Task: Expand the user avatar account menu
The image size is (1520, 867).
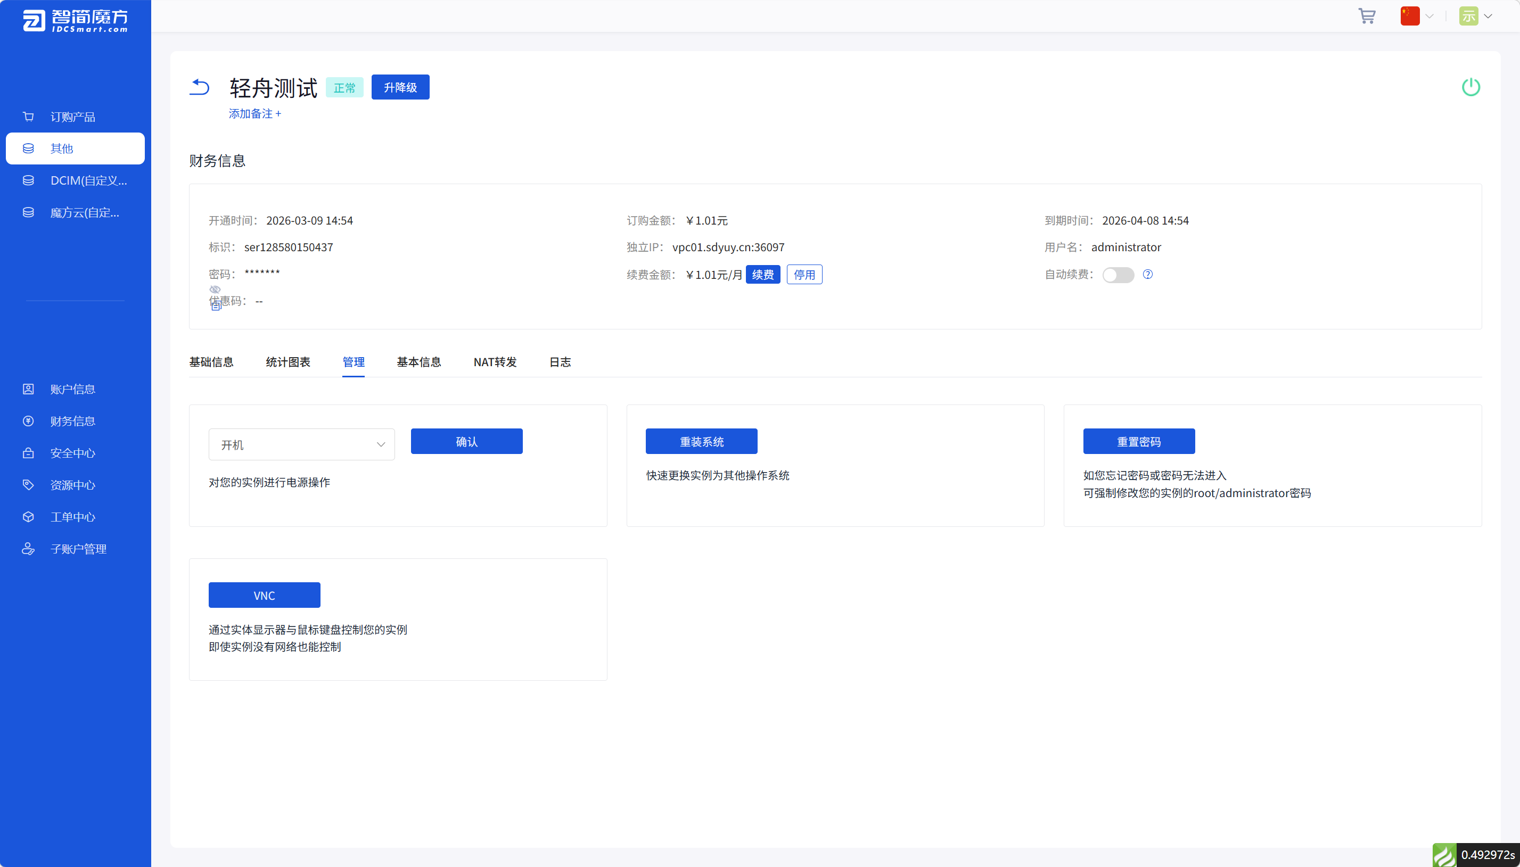Action: point(1475,16)
